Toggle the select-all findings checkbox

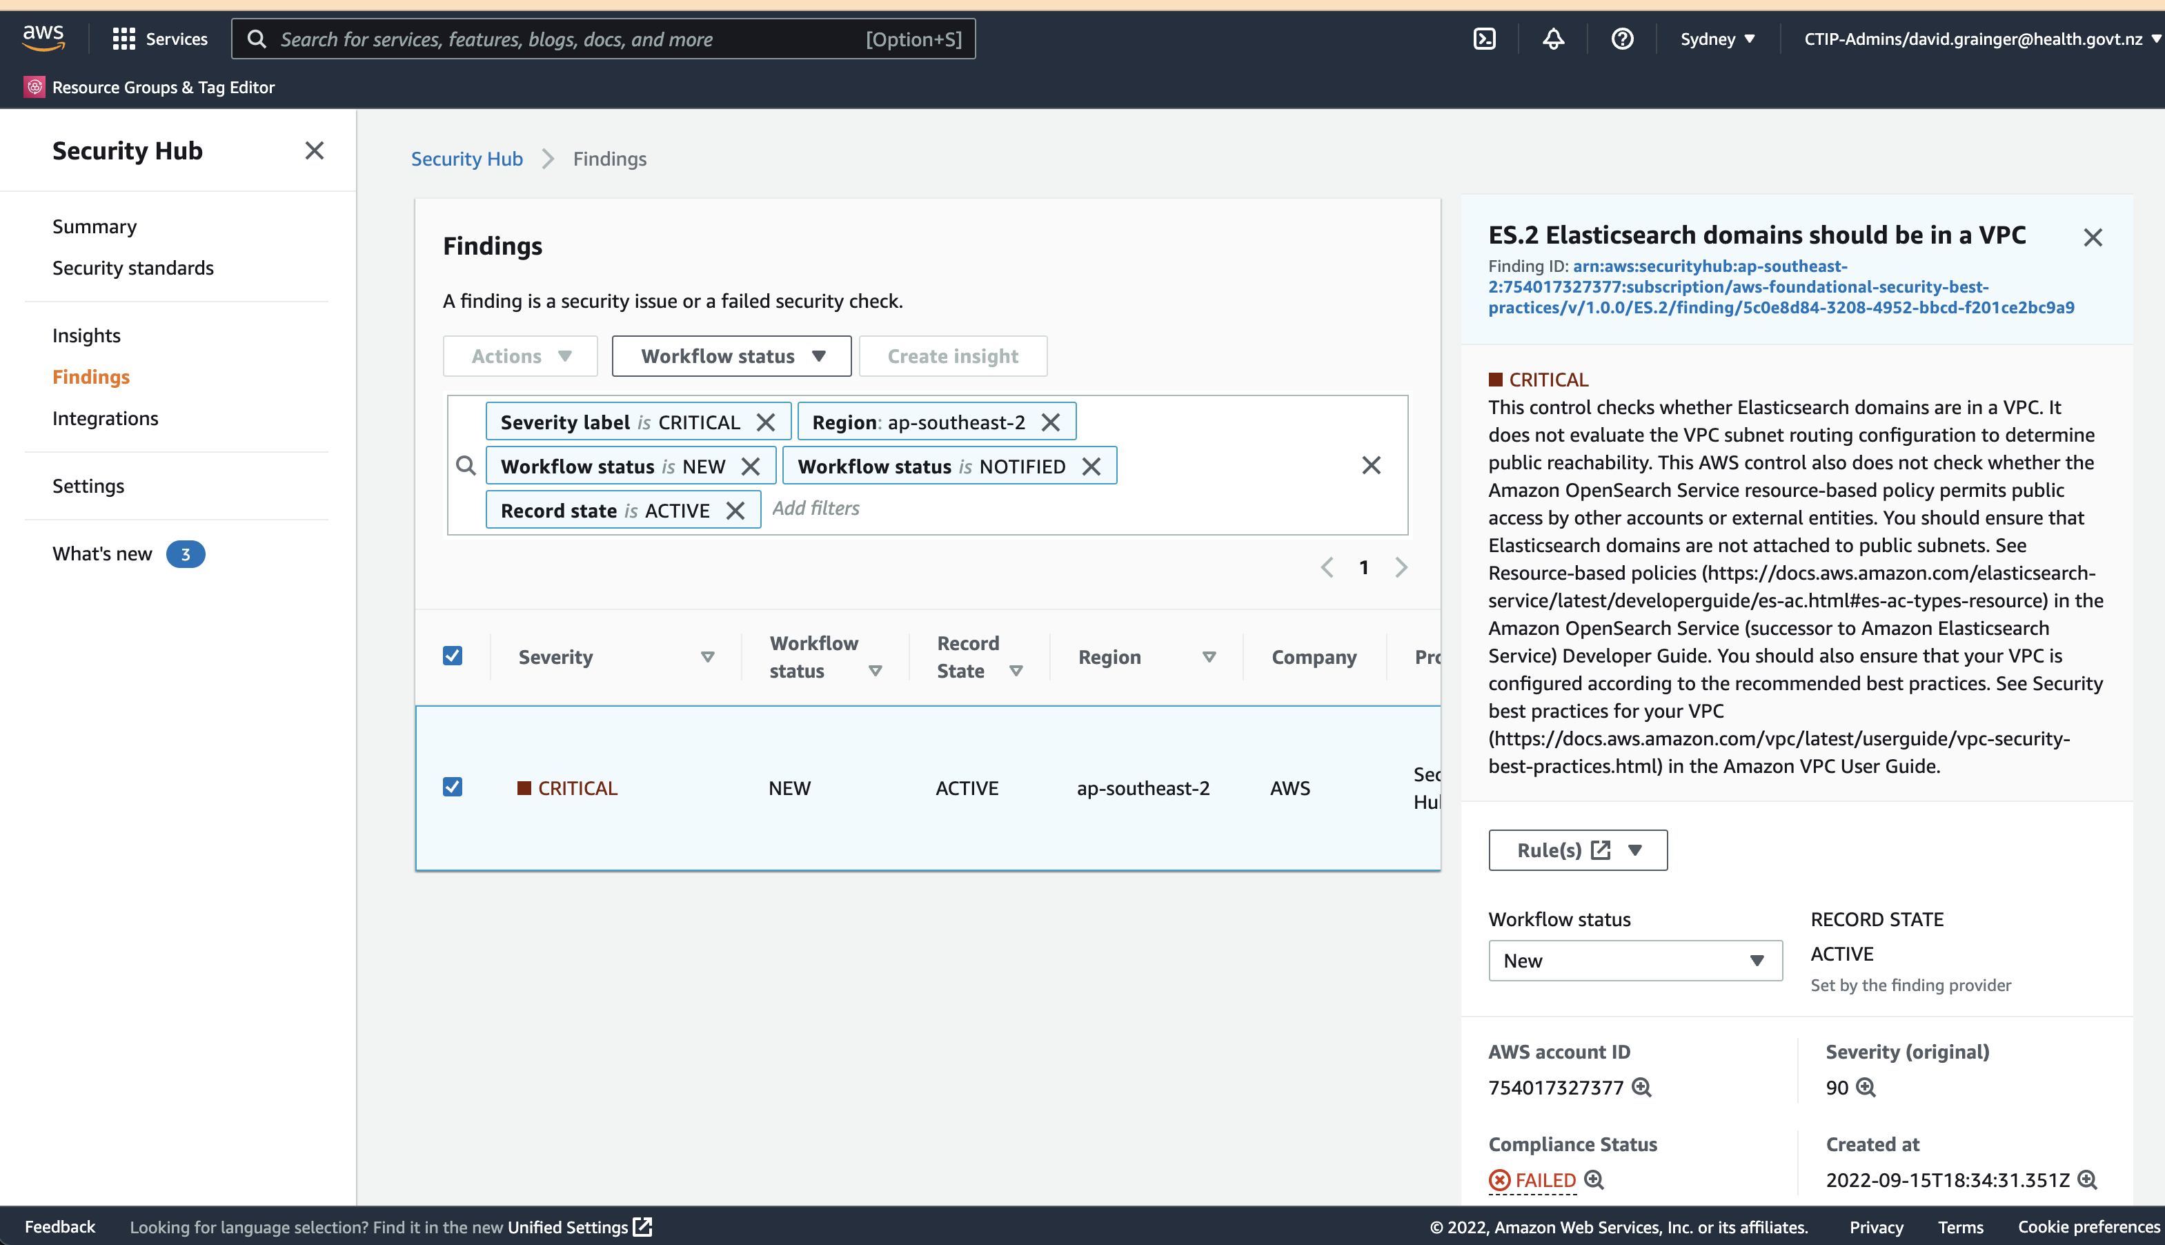click(452, 655)
